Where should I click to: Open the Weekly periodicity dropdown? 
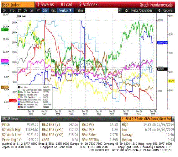[65, 10]
